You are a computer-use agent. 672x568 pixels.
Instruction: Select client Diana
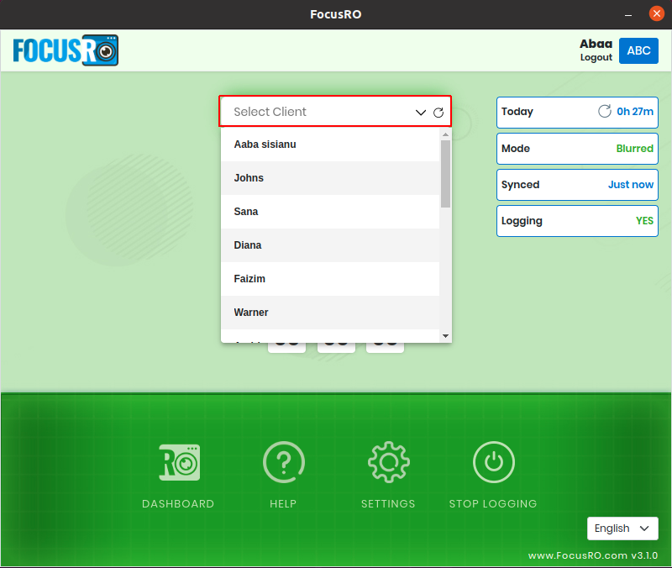[x=330, y=245]
